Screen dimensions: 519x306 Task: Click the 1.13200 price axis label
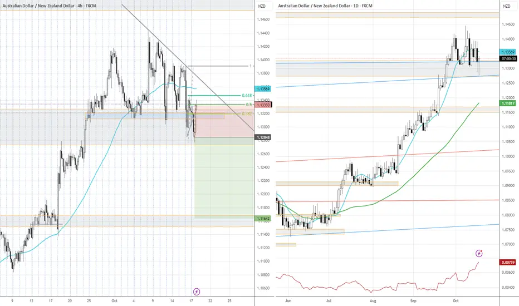263,114
